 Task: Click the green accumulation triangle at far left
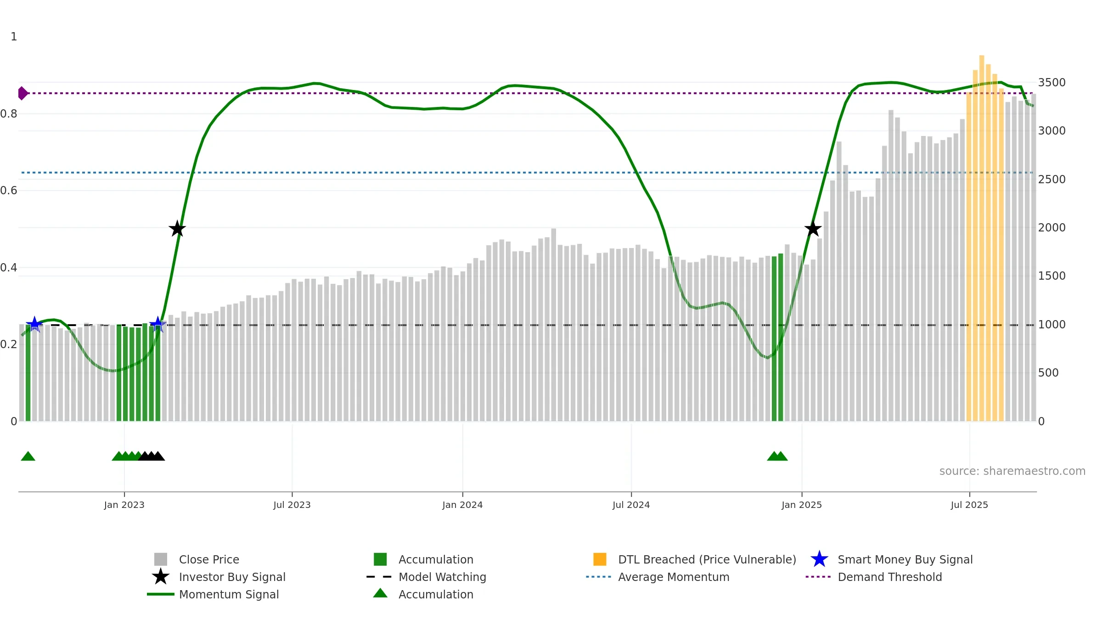click(28, 456)
